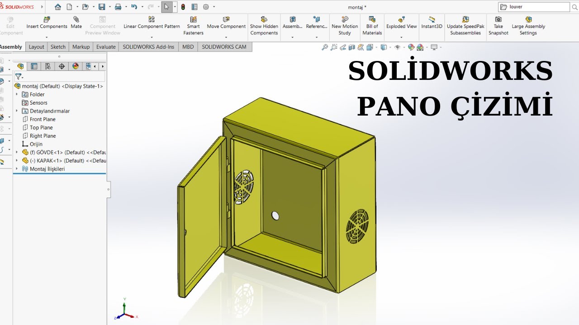Open Reference Geometry tool
This screenshot has height=325, width=579.
click(317, 23)
